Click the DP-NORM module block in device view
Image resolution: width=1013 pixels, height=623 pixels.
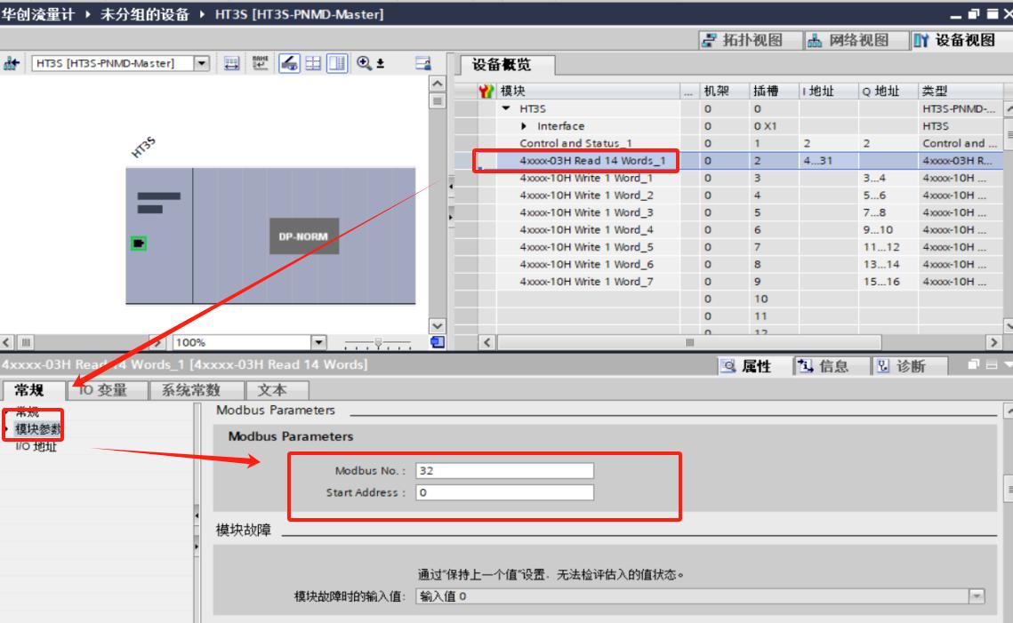tap(304, 236)
